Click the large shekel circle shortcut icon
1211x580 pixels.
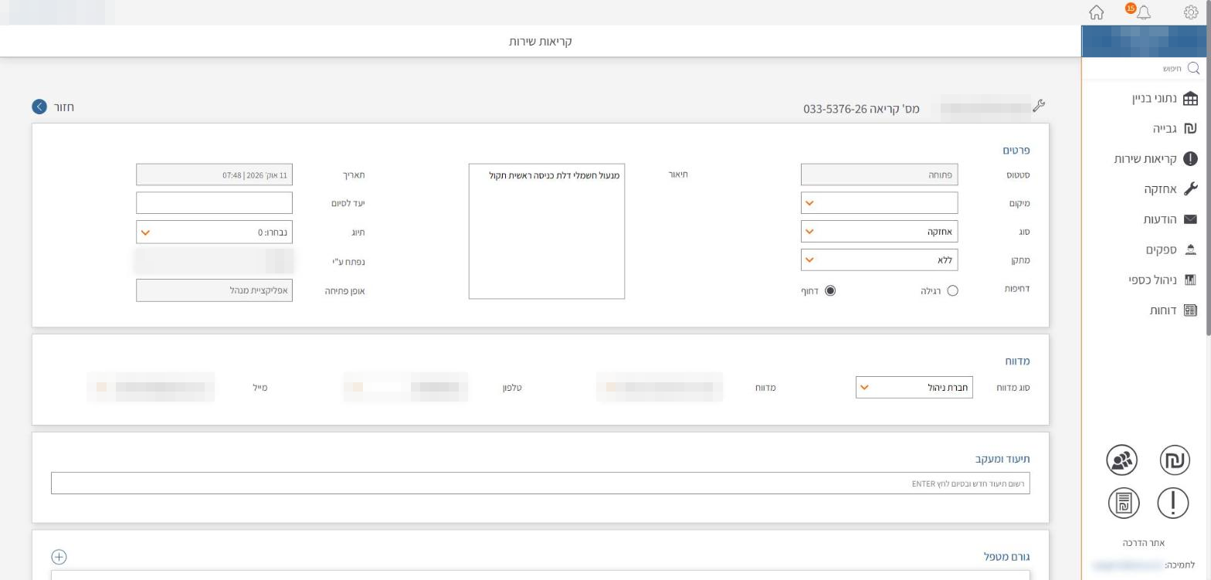pos(1174,460)
